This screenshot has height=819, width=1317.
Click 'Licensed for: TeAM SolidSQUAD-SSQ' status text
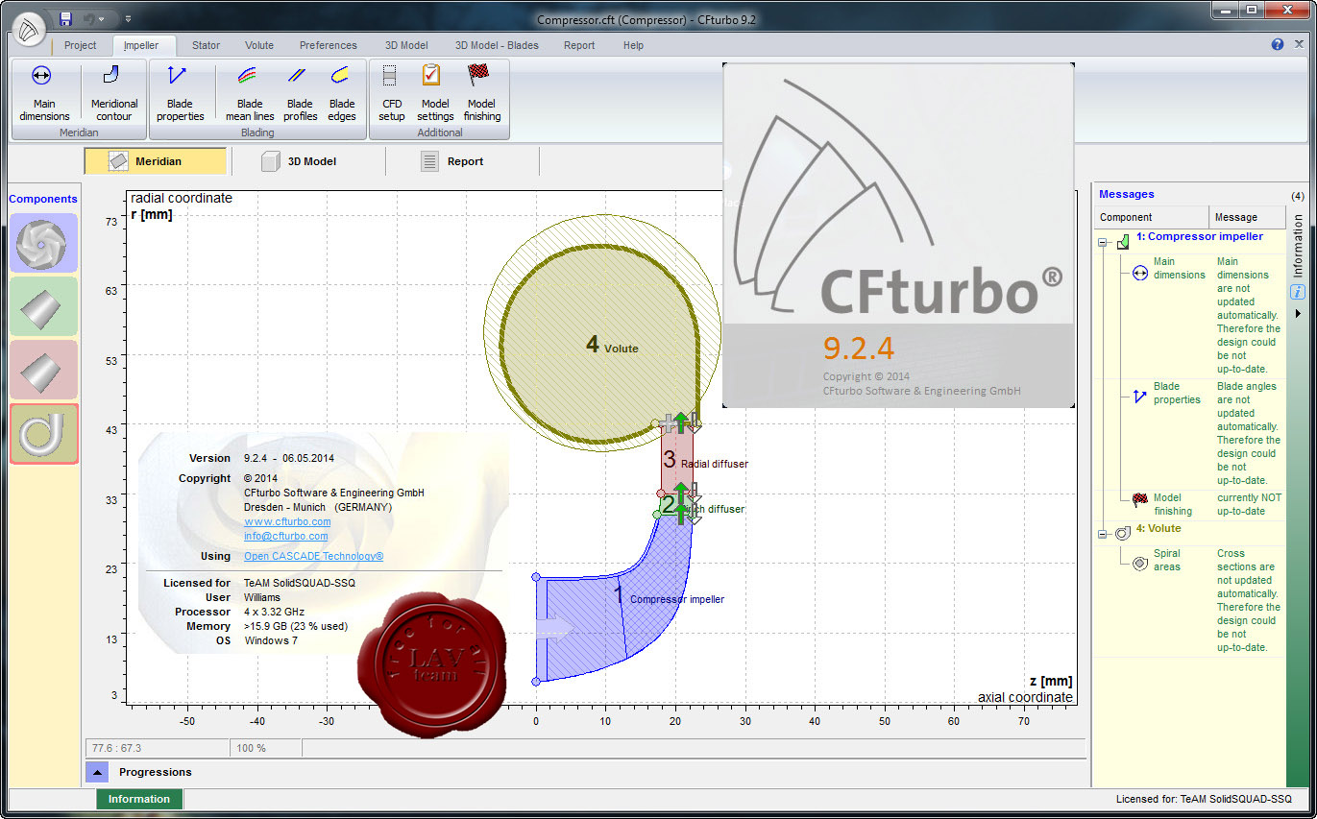pyautogui.click(x=1204, y=799)
